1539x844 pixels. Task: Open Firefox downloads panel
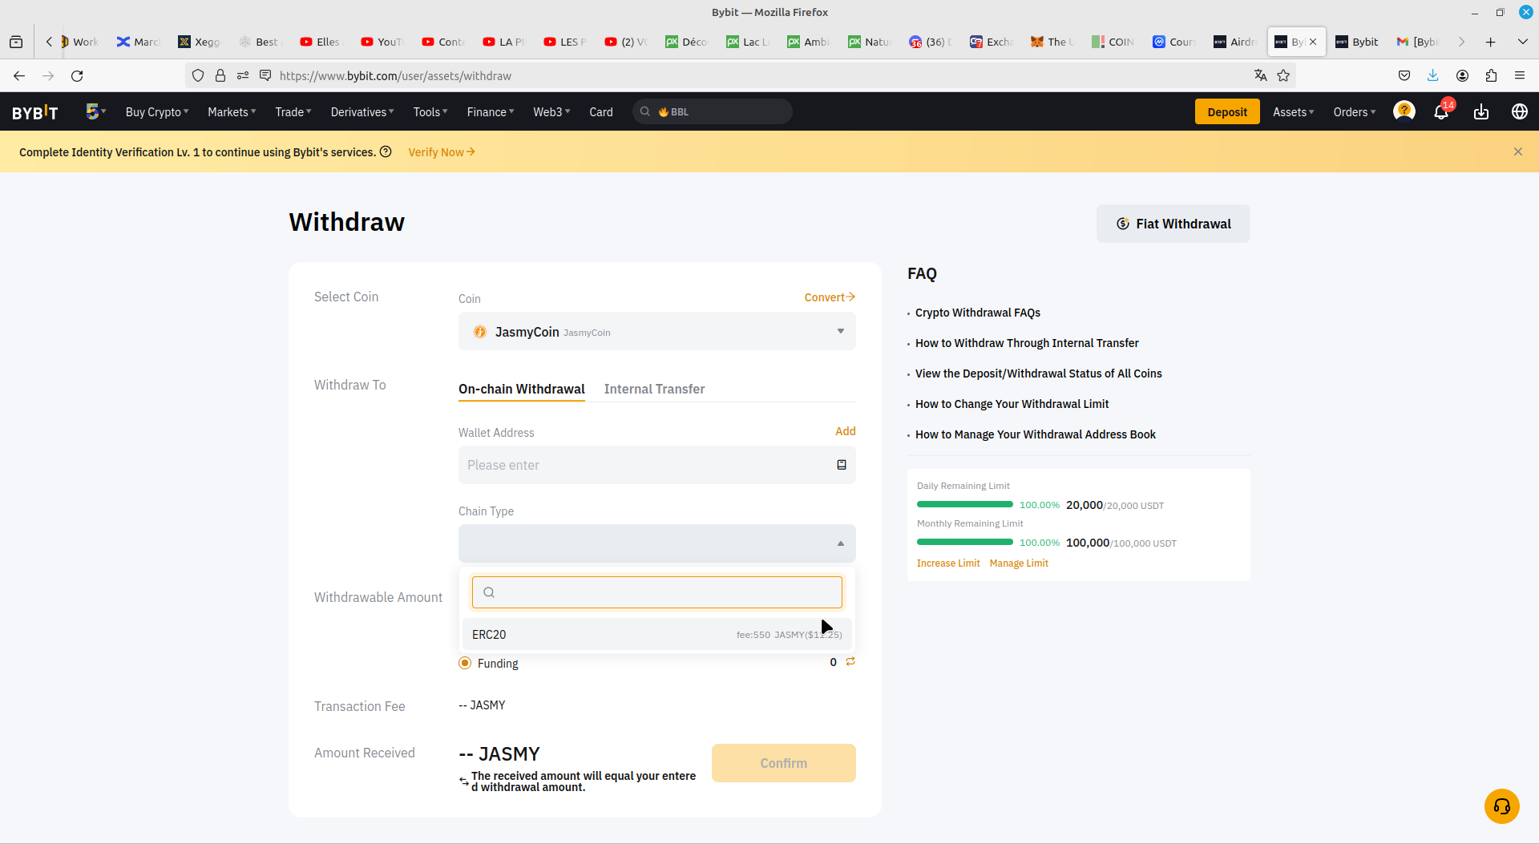click(x=1433, y=75)
